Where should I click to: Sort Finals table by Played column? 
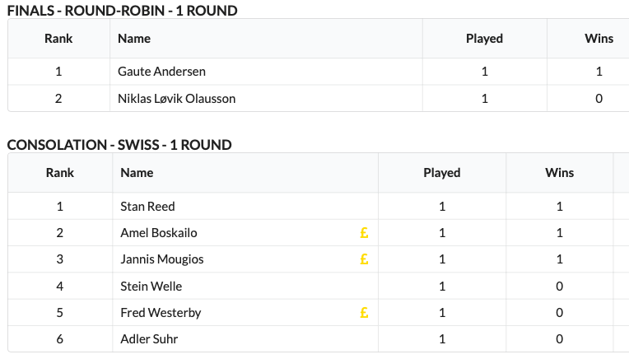coord(484,39)
